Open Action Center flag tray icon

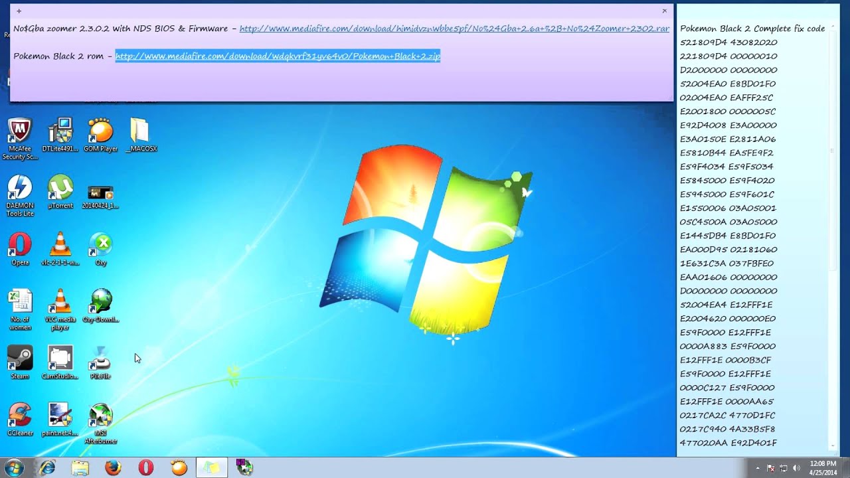(x=771, y=468)
